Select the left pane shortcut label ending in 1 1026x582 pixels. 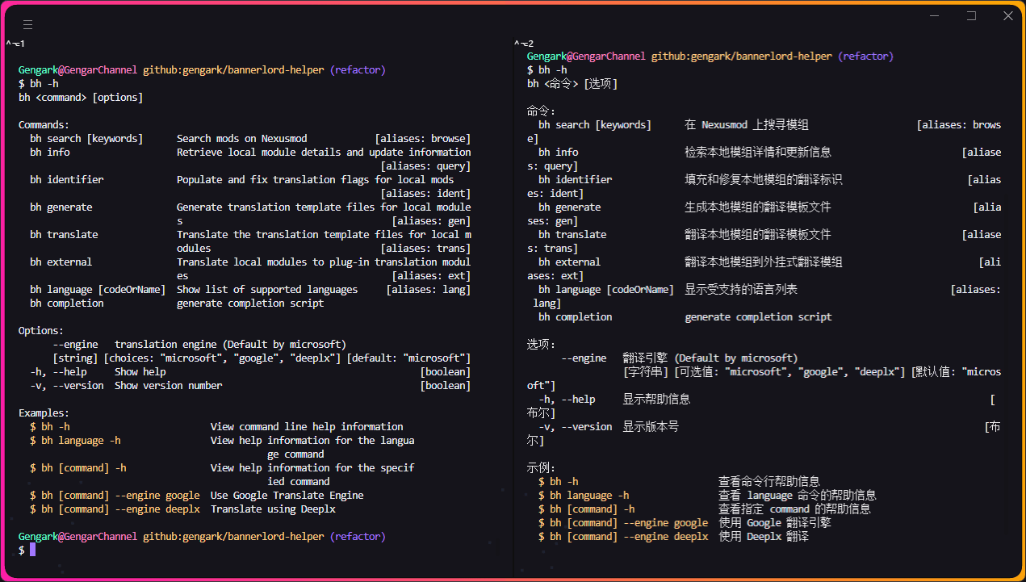click(x=15, y=43)
